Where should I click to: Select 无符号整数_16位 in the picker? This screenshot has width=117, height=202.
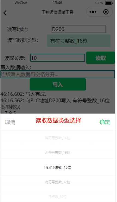tap(58, 152)
